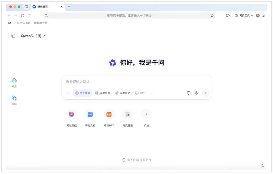Viewport: 273px width, 174px height.
Task: Open the browser hamburger menu
Action: (x=264, y=16)
